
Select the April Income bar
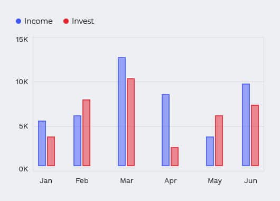tap(166, 130)
